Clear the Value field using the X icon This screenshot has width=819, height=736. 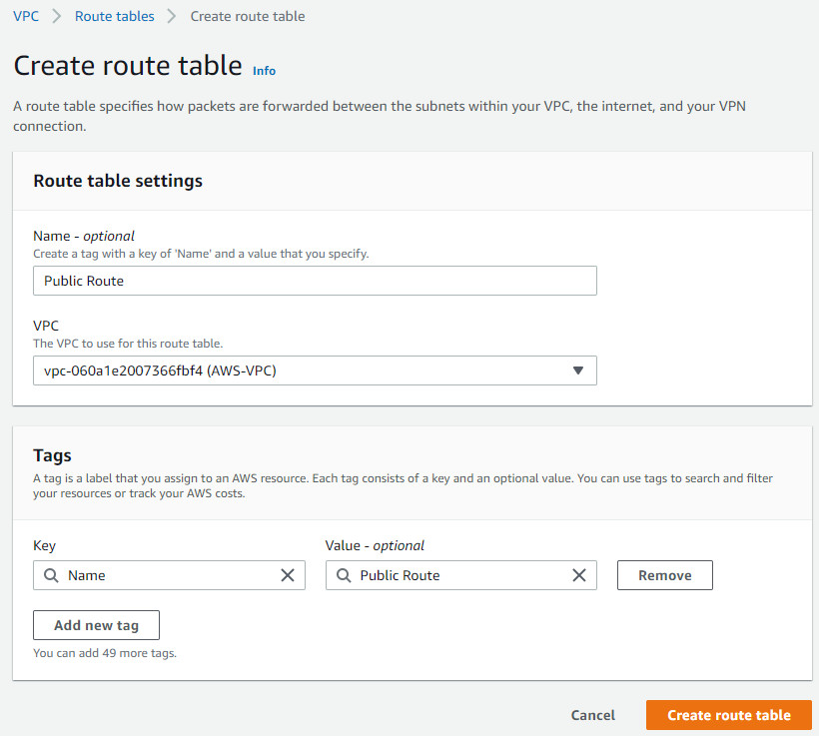click(579, 575)
